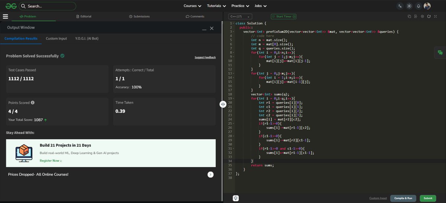Select the Custom Input tab

56,39
